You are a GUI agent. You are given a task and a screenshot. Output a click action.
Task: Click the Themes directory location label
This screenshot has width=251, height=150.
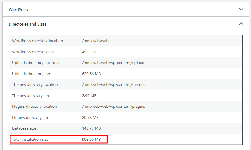(35, 85)
